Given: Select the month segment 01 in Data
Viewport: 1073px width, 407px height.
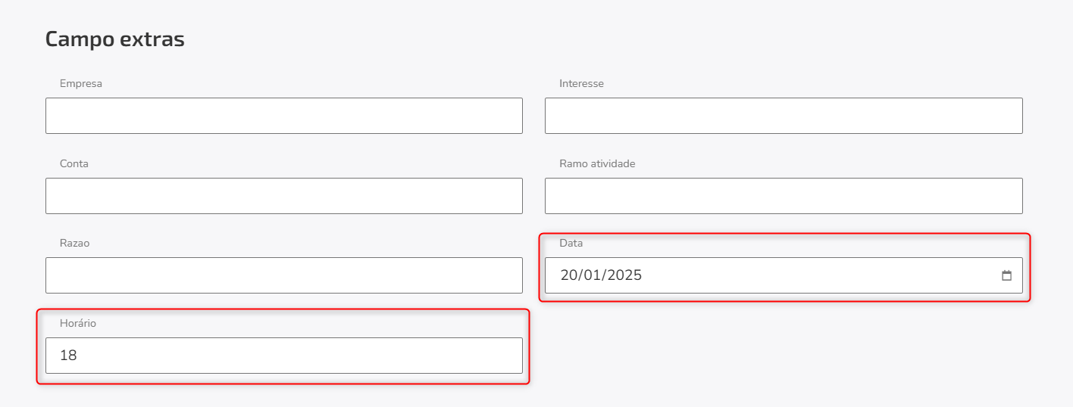Looking at the screenshot, I should (x=593, y=275).
